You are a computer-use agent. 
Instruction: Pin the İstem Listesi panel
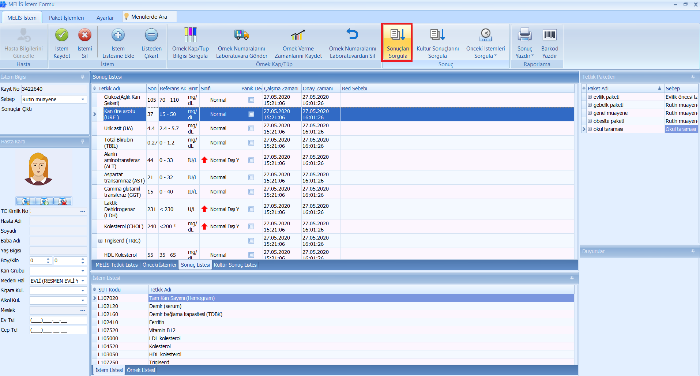(572, 278)
